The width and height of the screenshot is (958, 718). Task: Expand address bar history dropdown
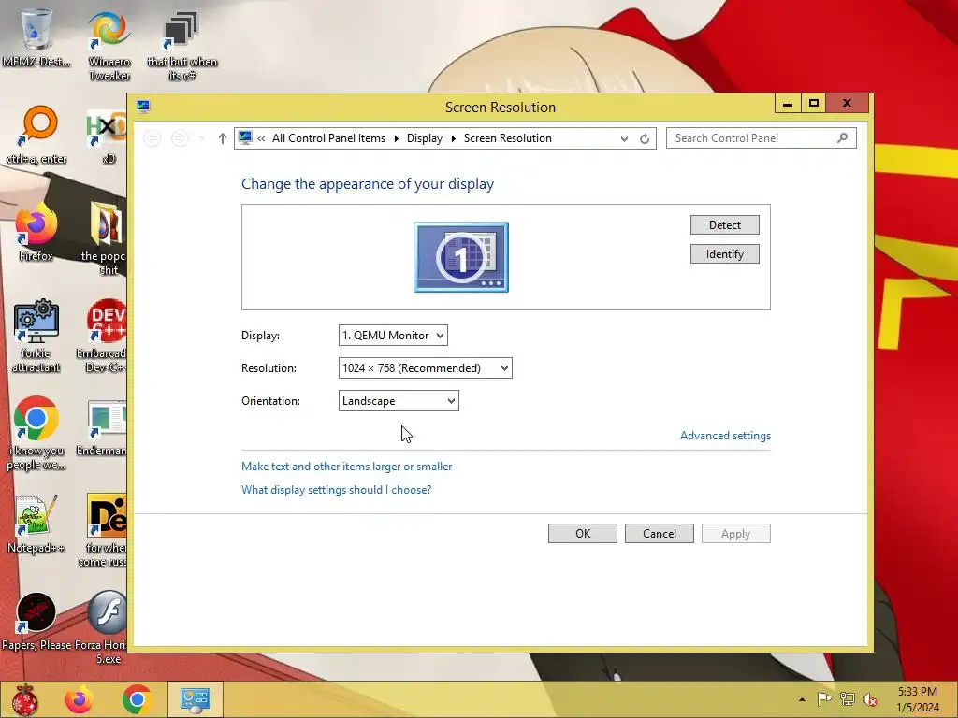[x=624, y=138]
